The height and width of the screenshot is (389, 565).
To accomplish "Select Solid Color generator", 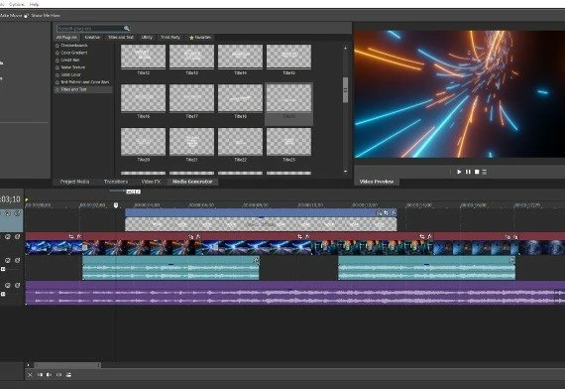I will pos(71,74).
